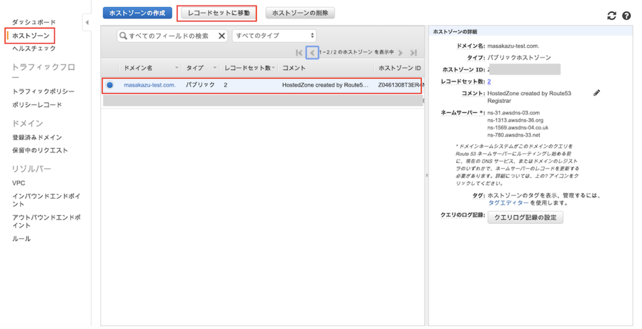Open the タグエディター link
642x329 pixels.
point(508,203)
